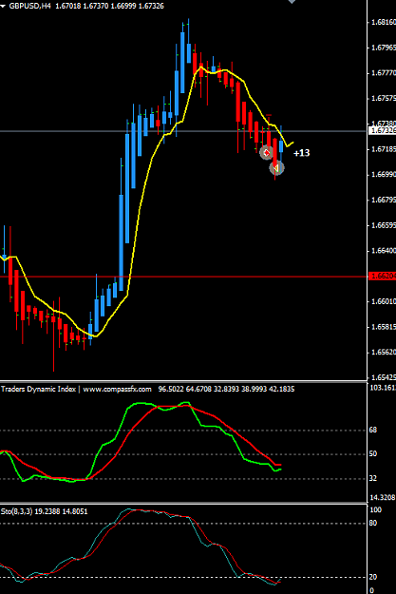Click the Stochastic level 100 label

[375, 510]
